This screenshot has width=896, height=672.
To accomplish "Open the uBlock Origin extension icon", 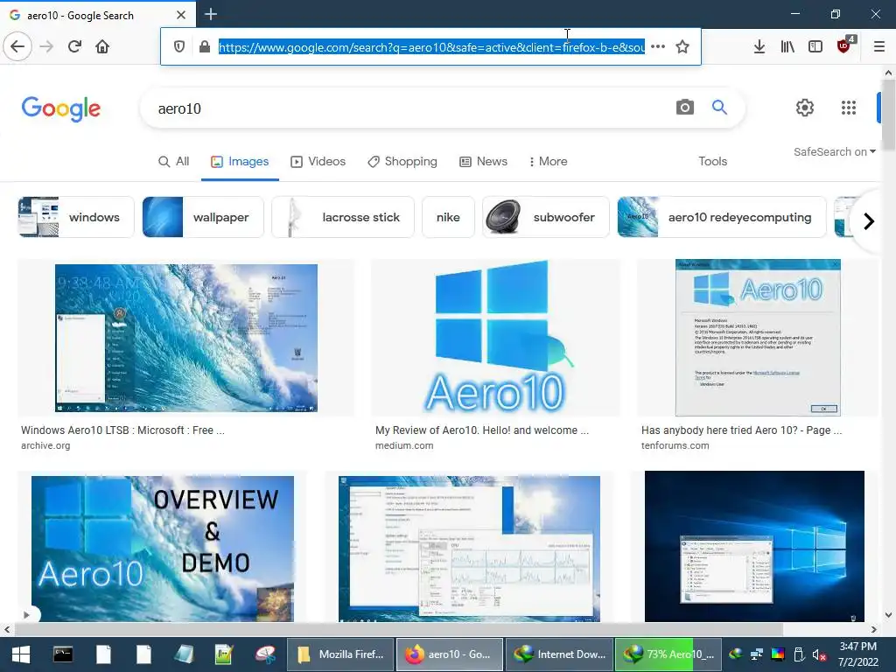I will pos(844,45).
